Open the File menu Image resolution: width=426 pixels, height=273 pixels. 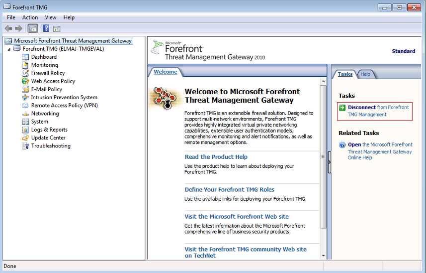[x=11, y=17]
